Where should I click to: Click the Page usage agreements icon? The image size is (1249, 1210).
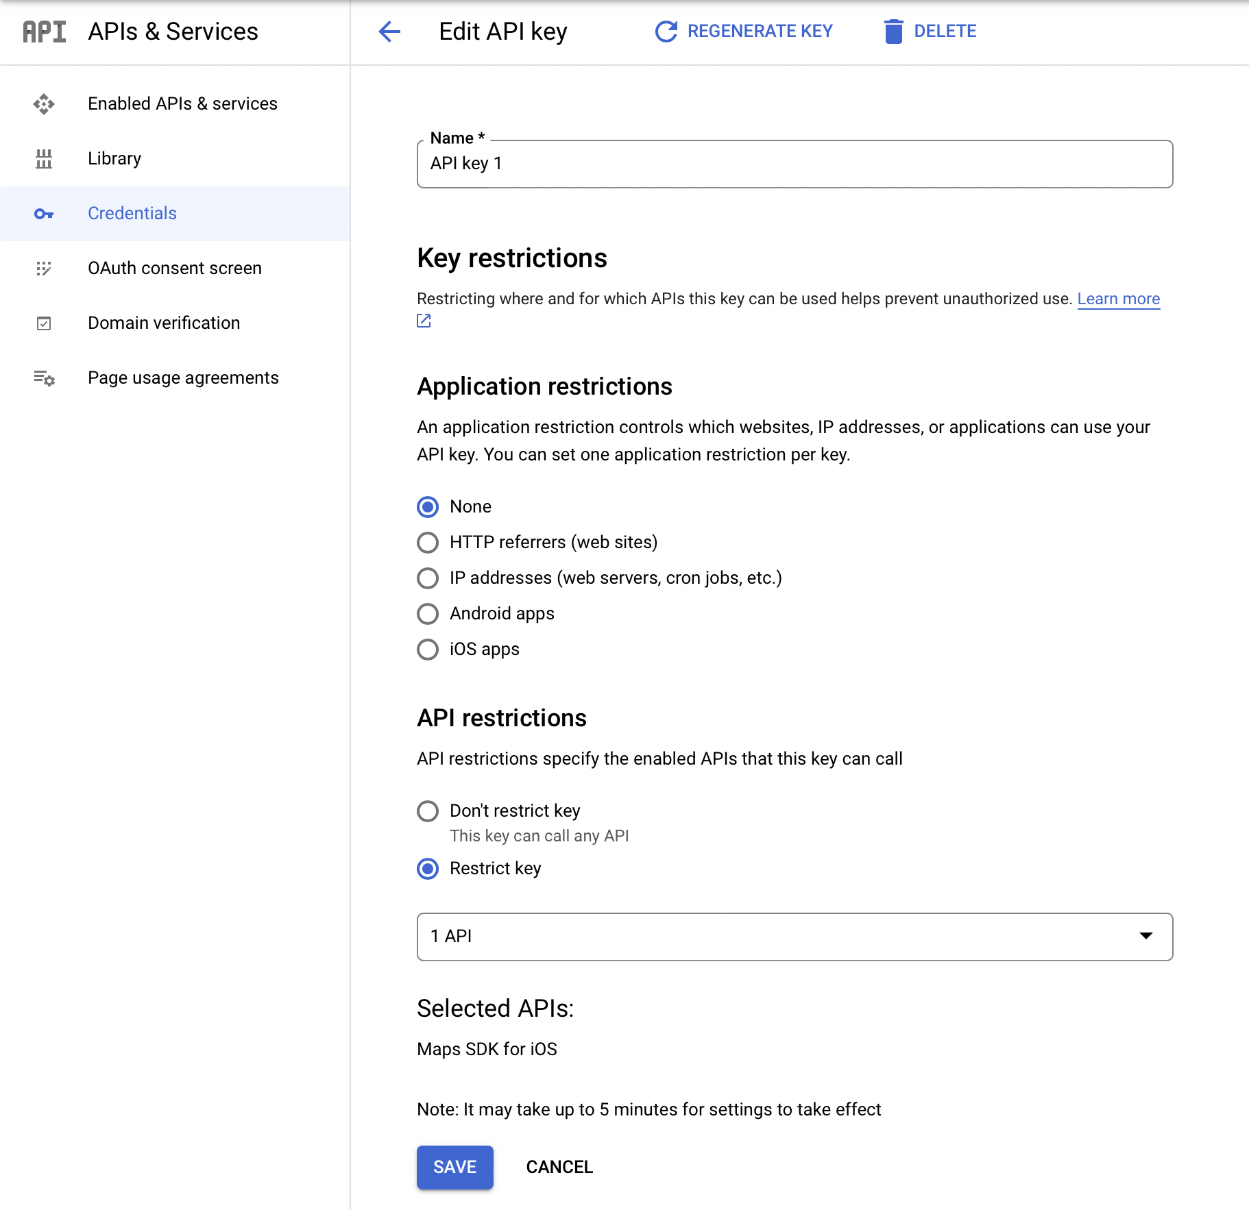(44, 378)
